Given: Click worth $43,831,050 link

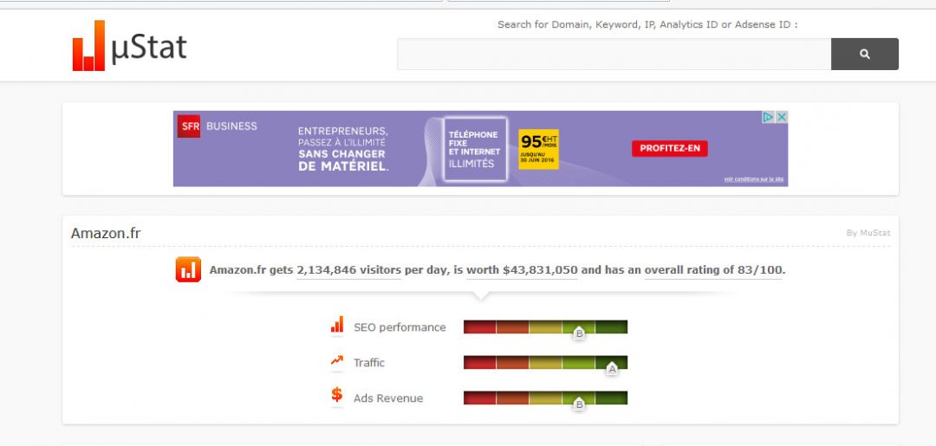Looking at the screenshot, I should [522, 270].
